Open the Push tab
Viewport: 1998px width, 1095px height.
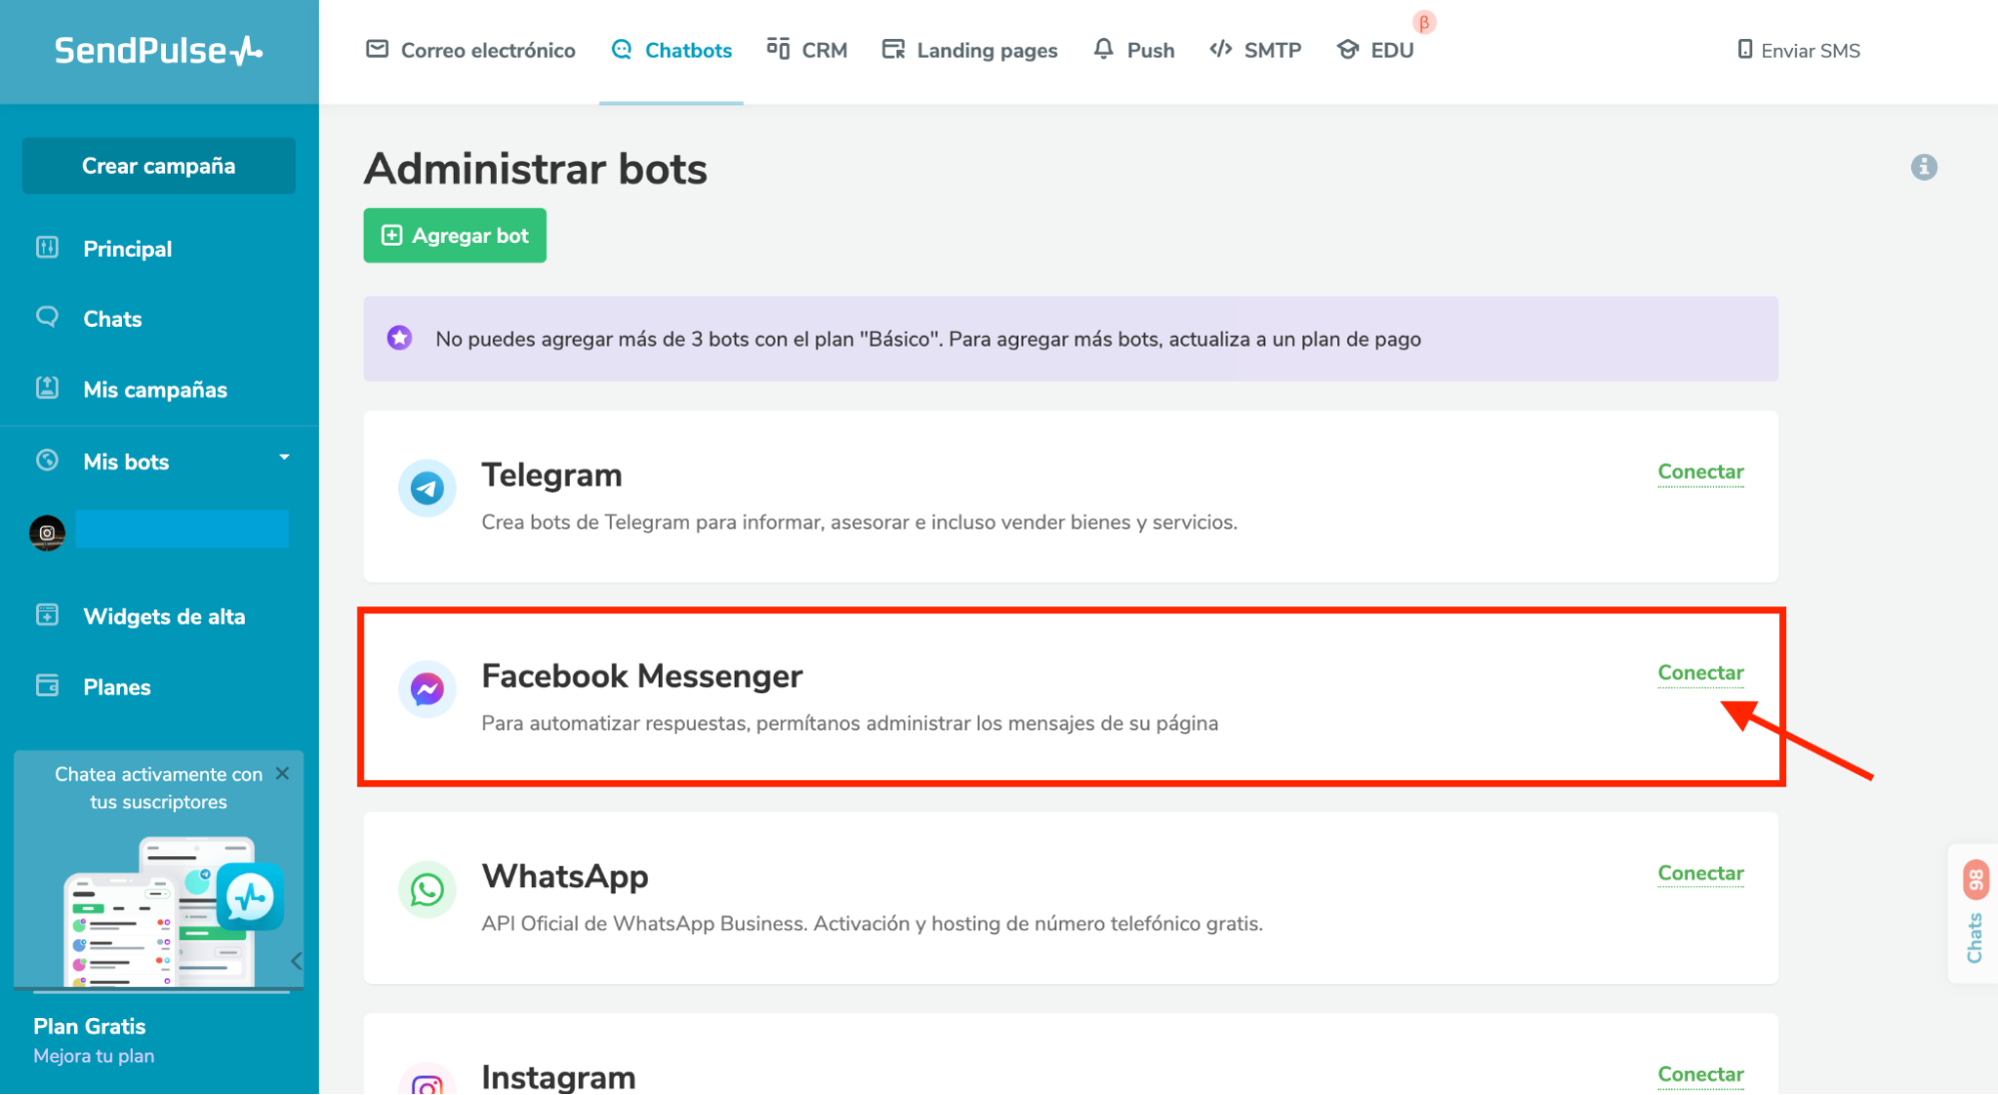tap(1133, 50)
